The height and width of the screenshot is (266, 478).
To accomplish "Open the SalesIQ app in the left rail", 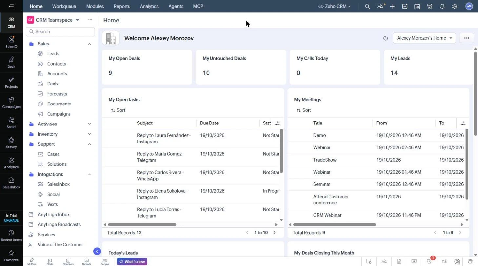I will (11, 42).
